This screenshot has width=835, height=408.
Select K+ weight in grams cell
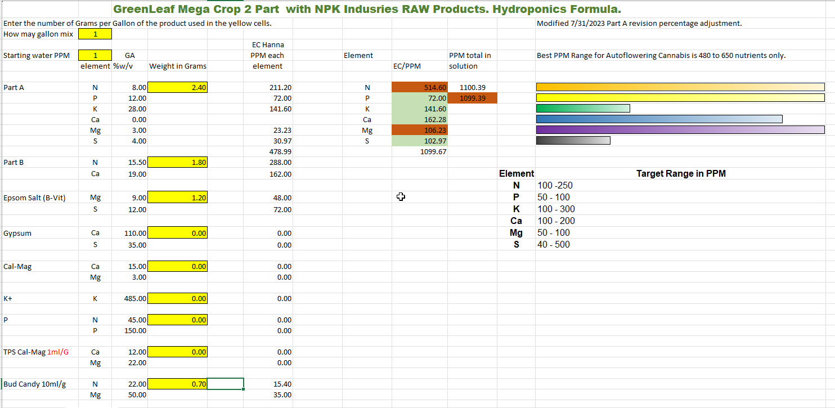pyautogui.click(x=178, y=298)
